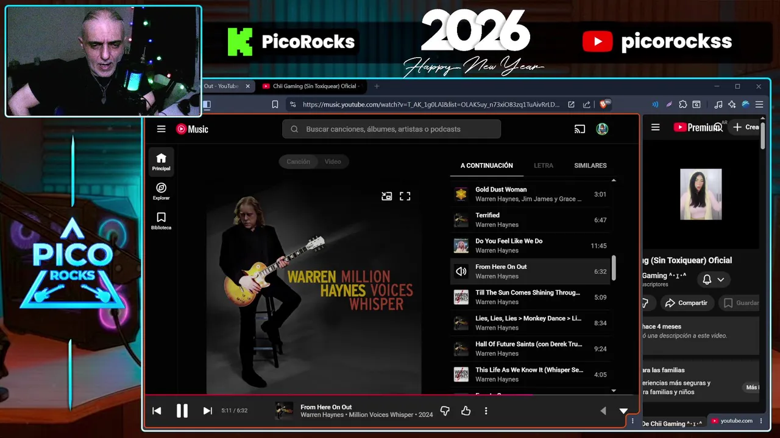This screenshot has width=780, height=438.
Task: Open site settings icon in address bar
Action: (x=293, y=105)
